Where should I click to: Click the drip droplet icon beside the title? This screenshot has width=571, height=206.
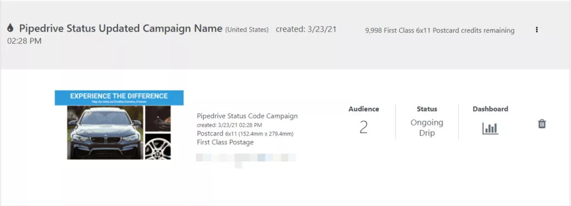[10, 28]
